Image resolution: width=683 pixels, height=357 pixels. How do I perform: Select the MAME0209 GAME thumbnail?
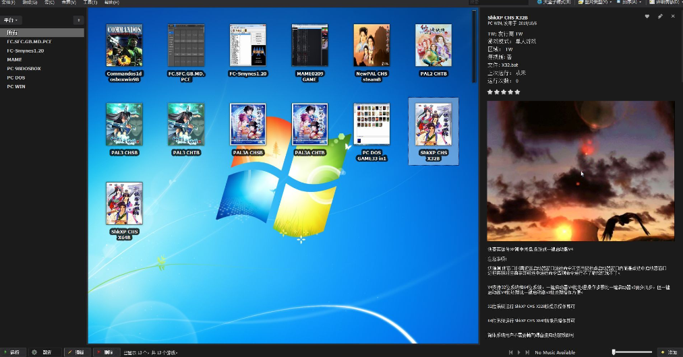tap(309, 45)
